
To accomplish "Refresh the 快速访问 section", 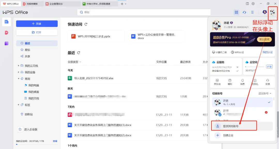I will (x=86, y=24).
